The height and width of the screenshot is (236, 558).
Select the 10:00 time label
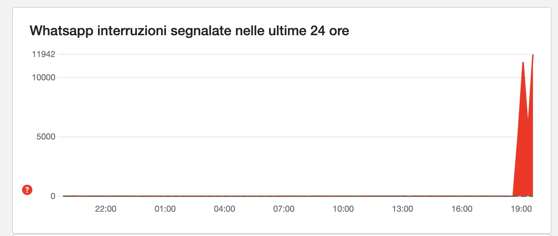click(343, 209)
